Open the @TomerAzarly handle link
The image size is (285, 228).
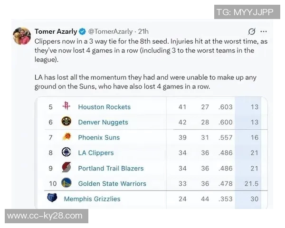110,31
